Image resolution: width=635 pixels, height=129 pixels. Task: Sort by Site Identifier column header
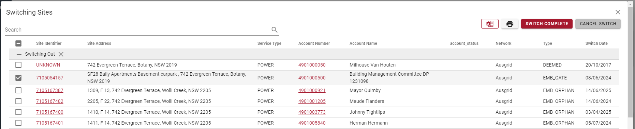click(49, 43)
